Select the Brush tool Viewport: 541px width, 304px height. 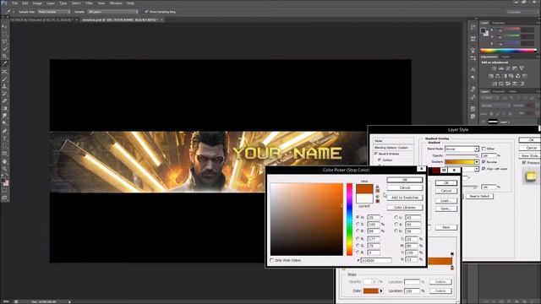pos(4,79)
